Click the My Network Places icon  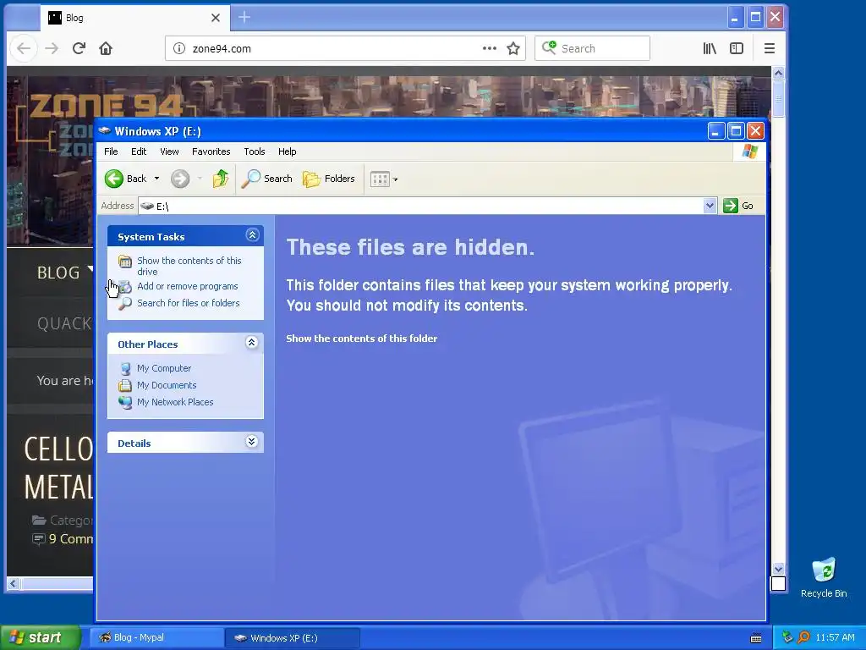pos(125,402)
